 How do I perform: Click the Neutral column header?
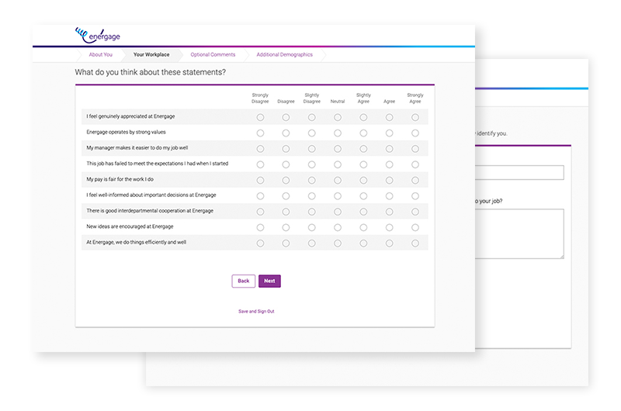(338, 102)
